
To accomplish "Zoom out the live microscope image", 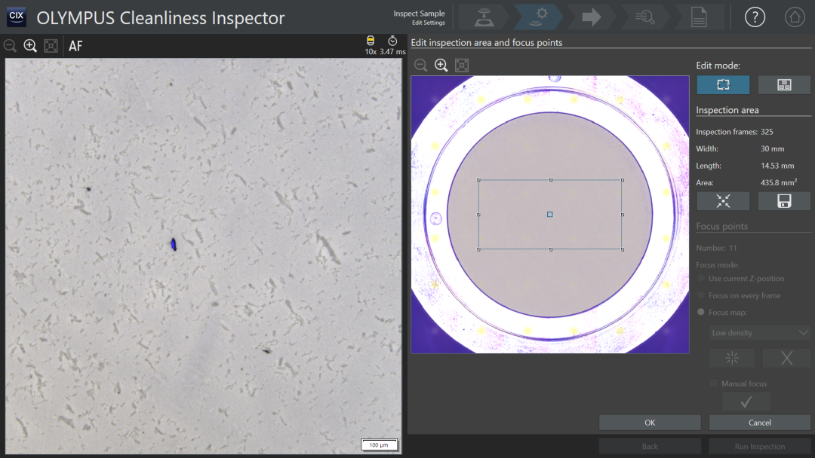I will pos(10,46).
